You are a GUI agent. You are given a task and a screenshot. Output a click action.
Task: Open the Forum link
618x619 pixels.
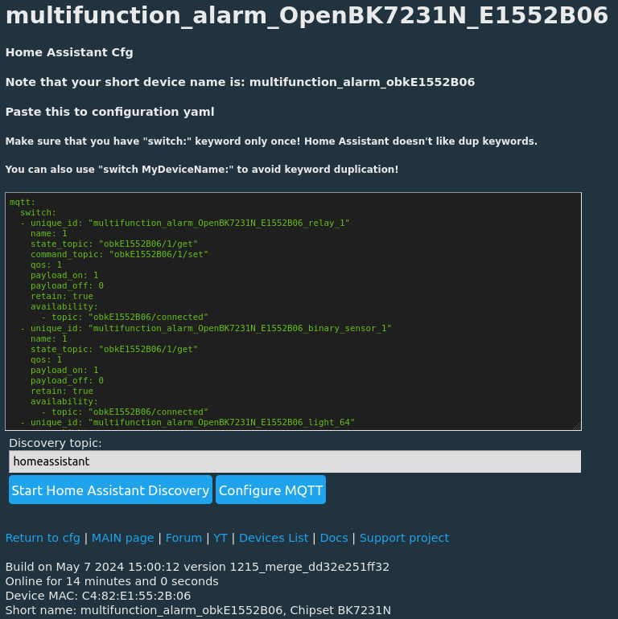point(183,538)
